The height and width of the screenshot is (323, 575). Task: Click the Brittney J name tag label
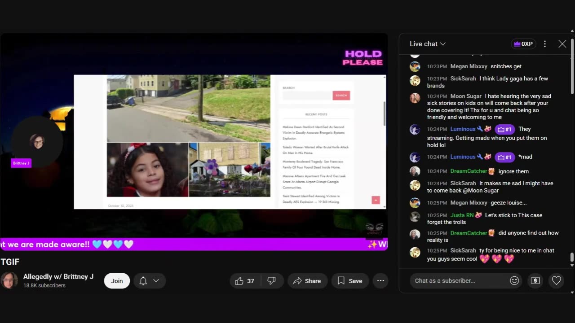pos(21,163)
